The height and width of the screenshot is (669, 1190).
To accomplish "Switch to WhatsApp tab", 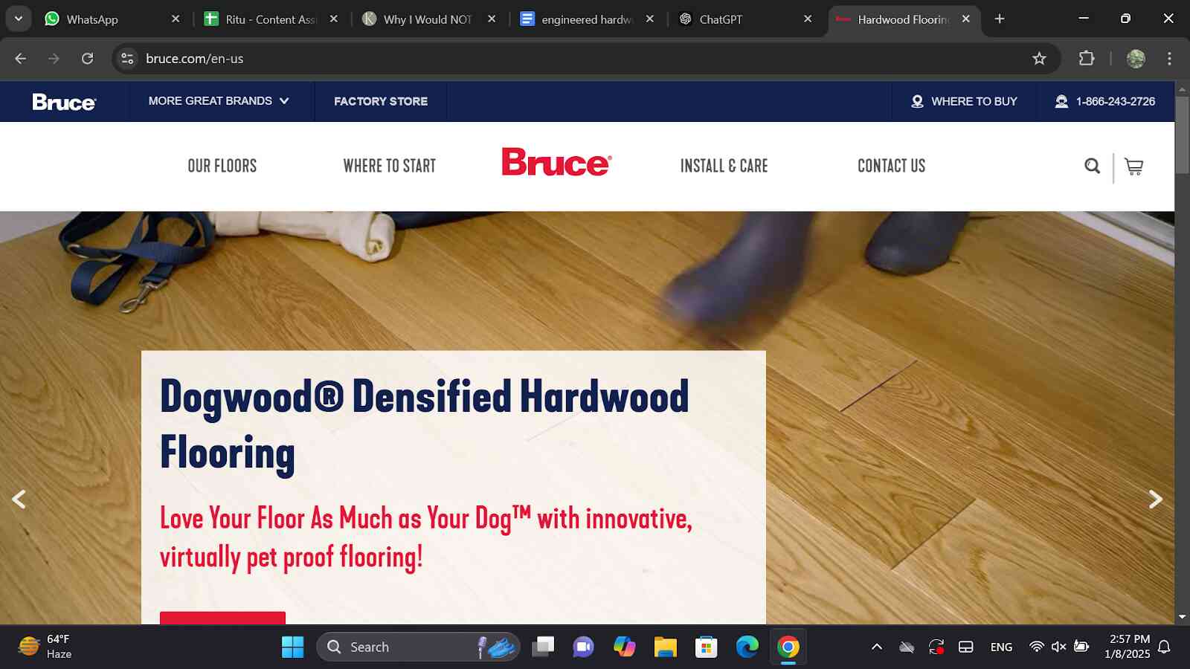I will click(112, 19).
